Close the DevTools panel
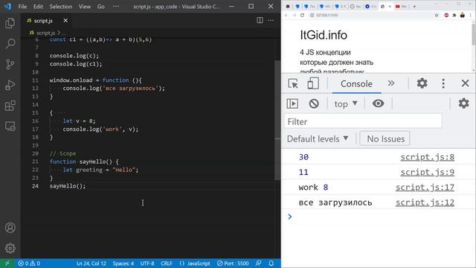This screenshot has height=268, width=476. point(465,83)
